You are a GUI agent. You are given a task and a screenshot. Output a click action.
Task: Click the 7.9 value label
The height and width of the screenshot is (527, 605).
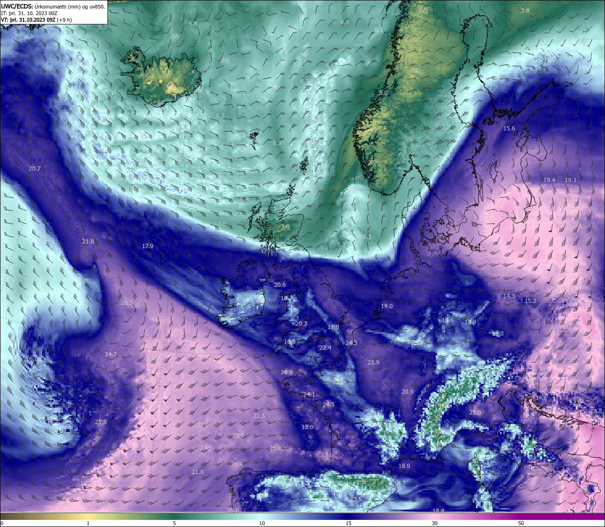pos(175,36)
